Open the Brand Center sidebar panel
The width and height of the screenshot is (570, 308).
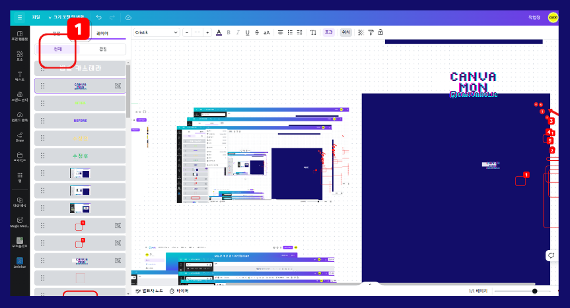(x=20, y=96)
